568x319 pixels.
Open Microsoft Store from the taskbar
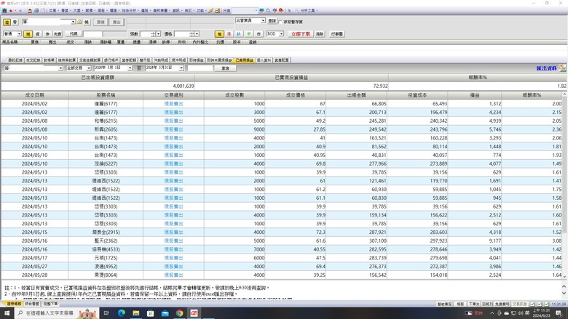150,313
